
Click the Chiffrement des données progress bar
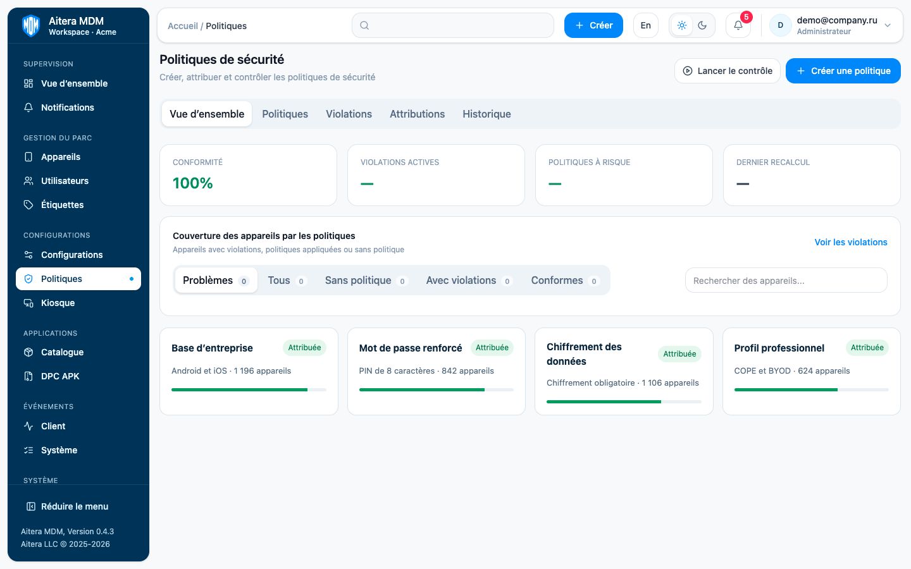pyautogui.click(x=624, y=401)
